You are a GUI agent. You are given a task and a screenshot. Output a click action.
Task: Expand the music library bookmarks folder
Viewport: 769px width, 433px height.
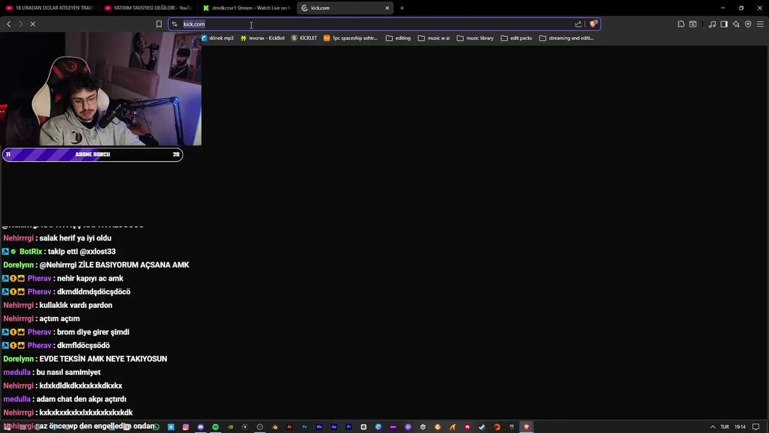pos(475,38)
